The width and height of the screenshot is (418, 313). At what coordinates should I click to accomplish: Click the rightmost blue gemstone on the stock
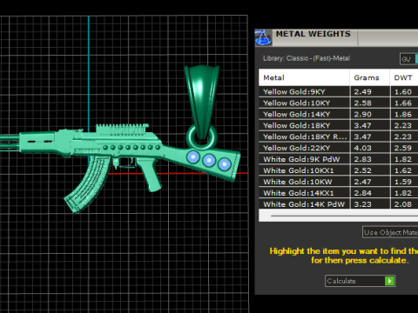click(224, 164)
